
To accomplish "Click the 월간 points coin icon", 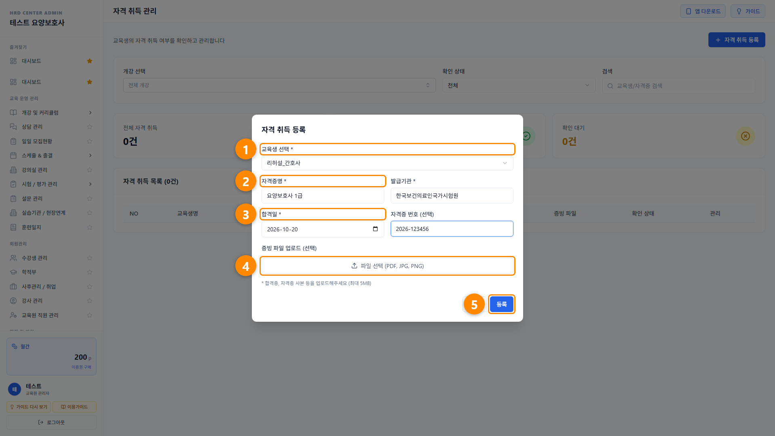I will (x=15, y=346).
